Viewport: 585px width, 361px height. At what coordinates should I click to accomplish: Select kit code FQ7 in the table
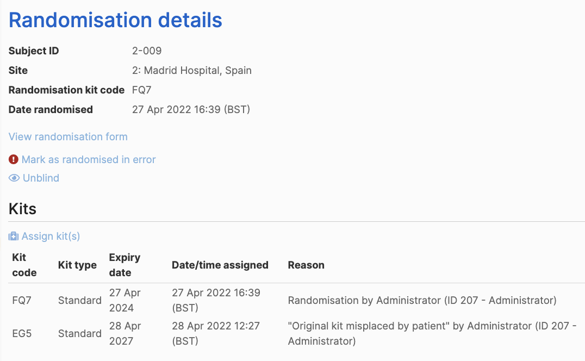(22, 301)
